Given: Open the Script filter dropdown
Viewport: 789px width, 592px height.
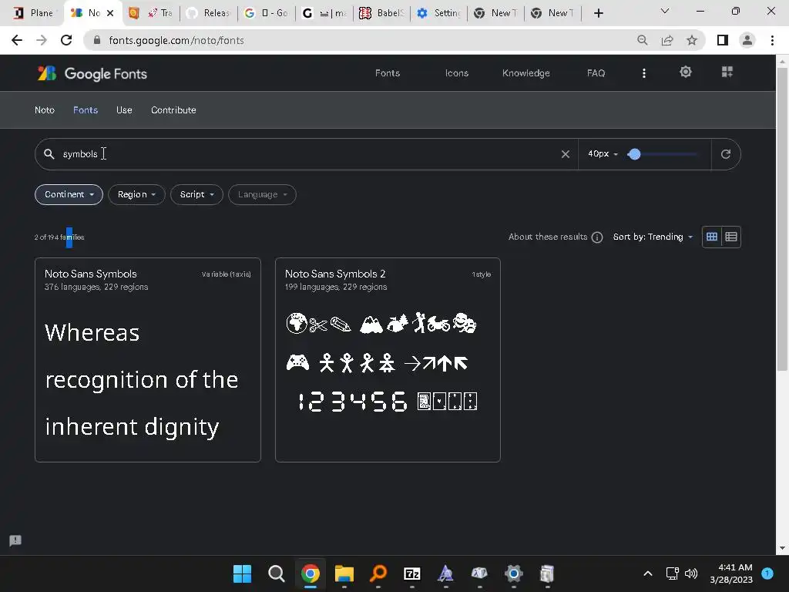Looking at the screenshot, I should tap(196, 194).
